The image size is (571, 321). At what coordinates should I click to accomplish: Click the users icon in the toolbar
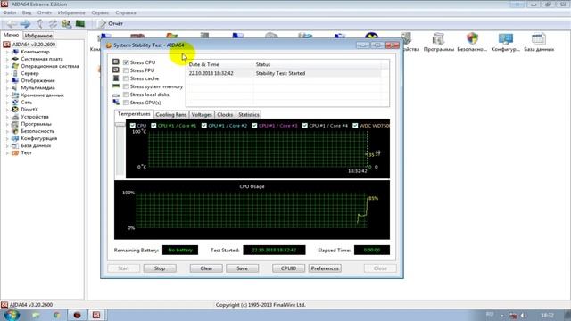pos(66,24)
